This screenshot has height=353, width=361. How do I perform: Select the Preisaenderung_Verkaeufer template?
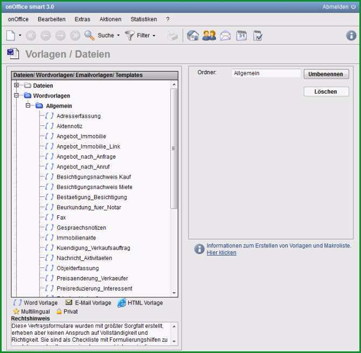92,278
